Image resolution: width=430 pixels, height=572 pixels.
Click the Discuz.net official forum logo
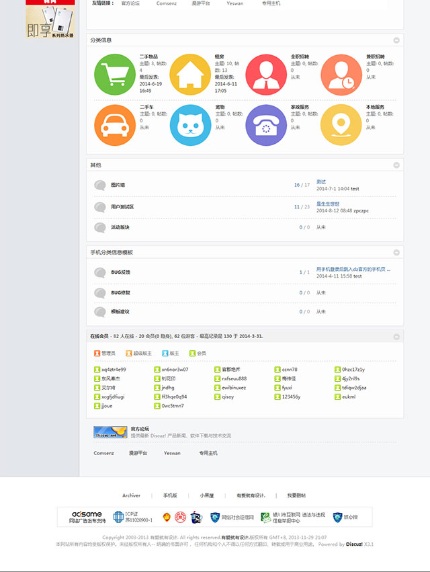pyautogui.click(x=110, y=432)
